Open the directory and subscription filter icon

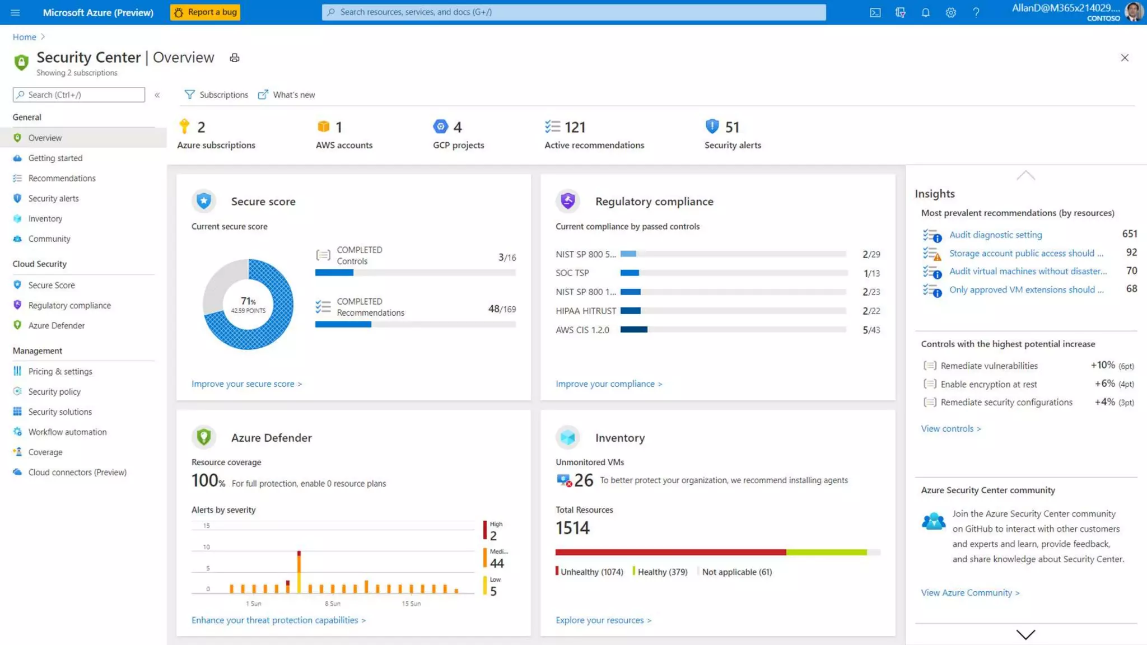pos(900,12)
